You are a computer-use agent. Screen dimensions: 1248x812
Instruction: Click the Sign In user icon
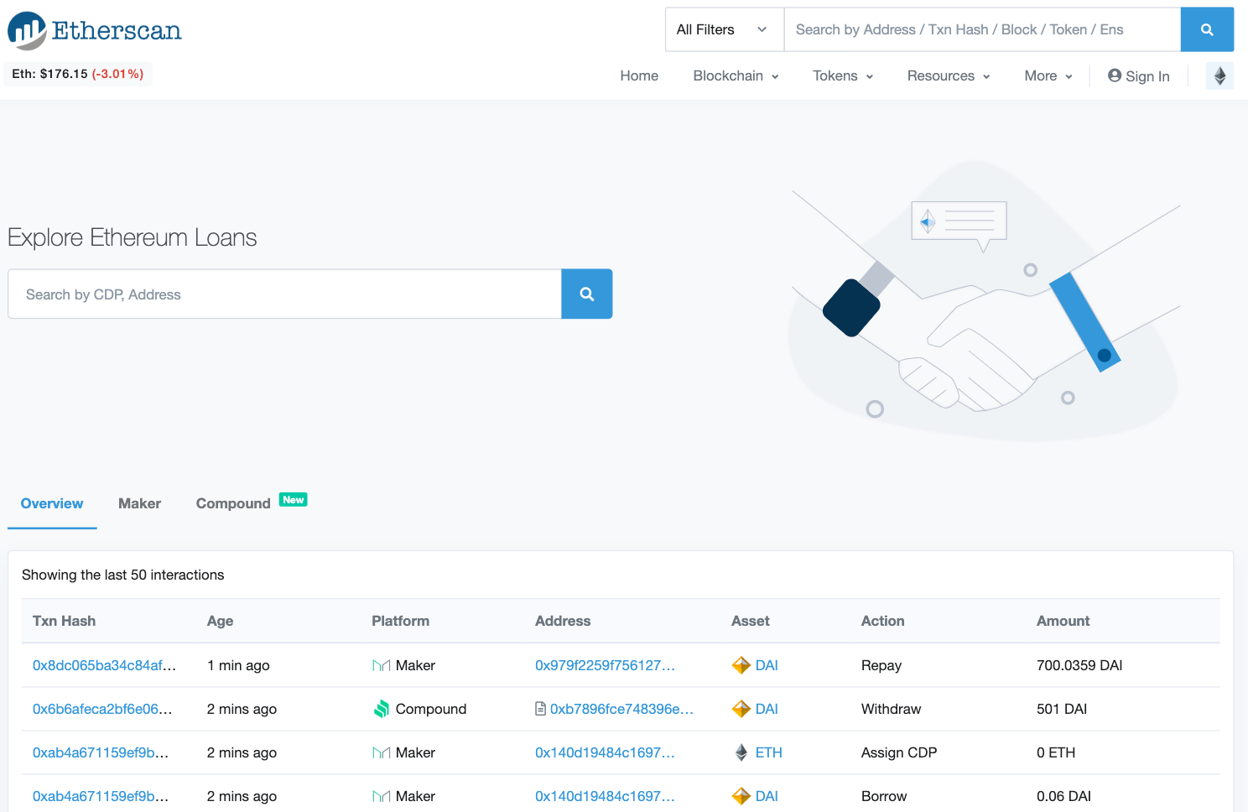[x=1115, y=75]
